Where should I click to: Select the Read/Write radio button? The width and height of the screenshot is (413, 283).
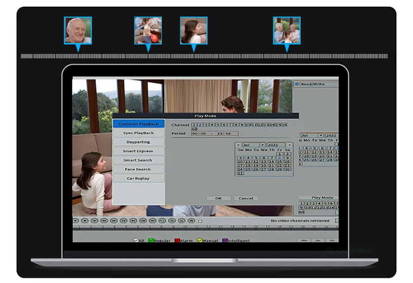click(x=297, y=84)
